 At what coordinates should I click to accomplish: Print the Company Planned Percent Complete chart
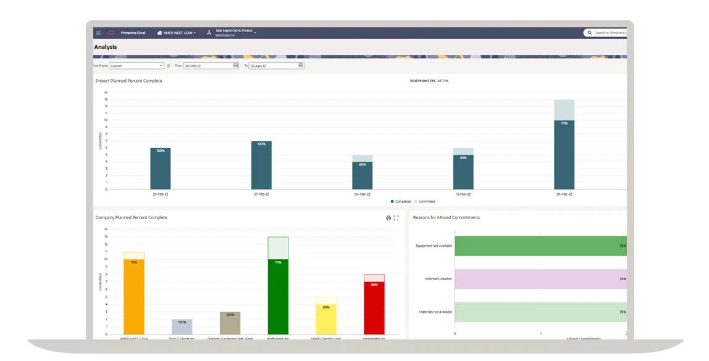click(388, 218)
